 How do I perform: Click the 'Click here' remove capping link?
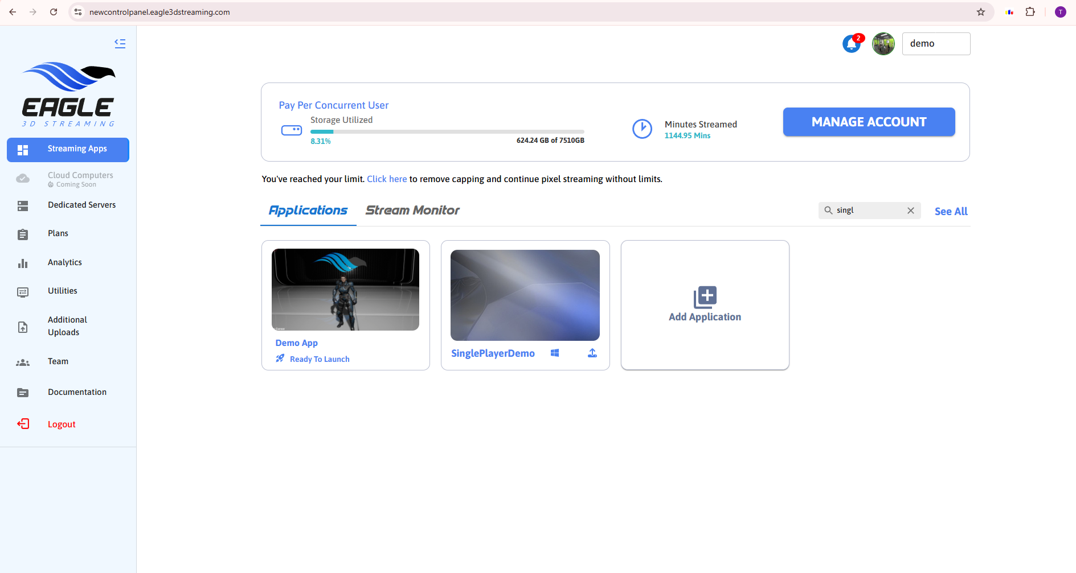(387, 179)
